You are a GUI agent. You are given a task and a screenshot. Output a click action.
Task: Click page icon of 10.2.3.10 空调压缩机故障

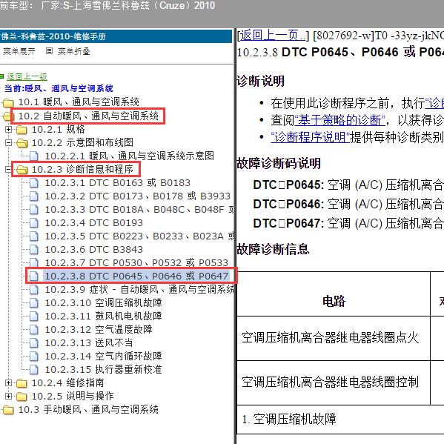coord(34,302)
